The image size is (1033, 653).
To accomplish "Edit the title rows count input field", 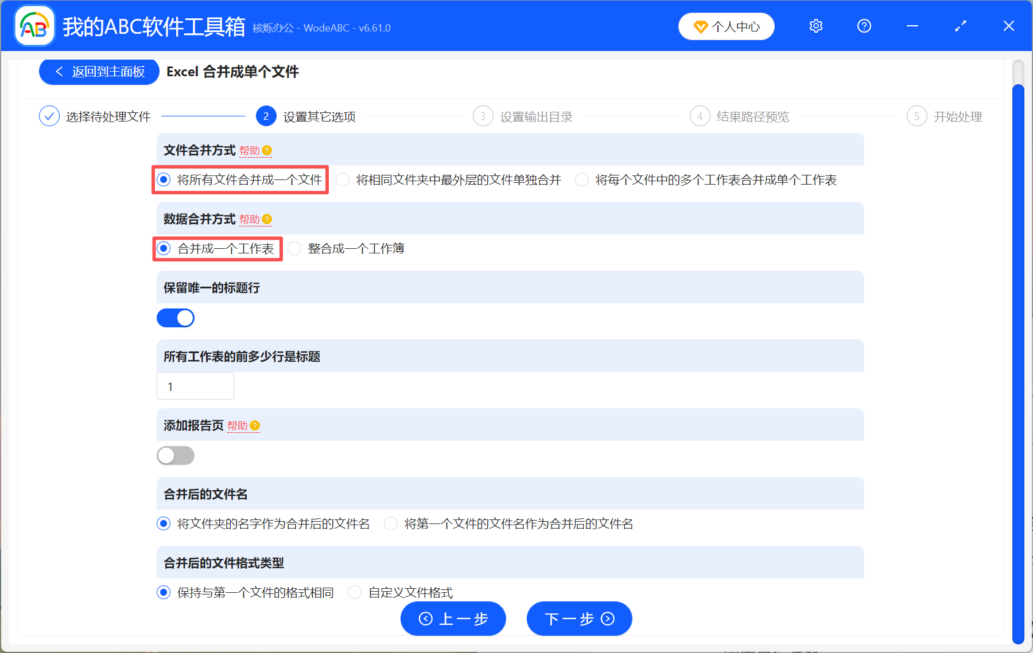I will (195, 386).
